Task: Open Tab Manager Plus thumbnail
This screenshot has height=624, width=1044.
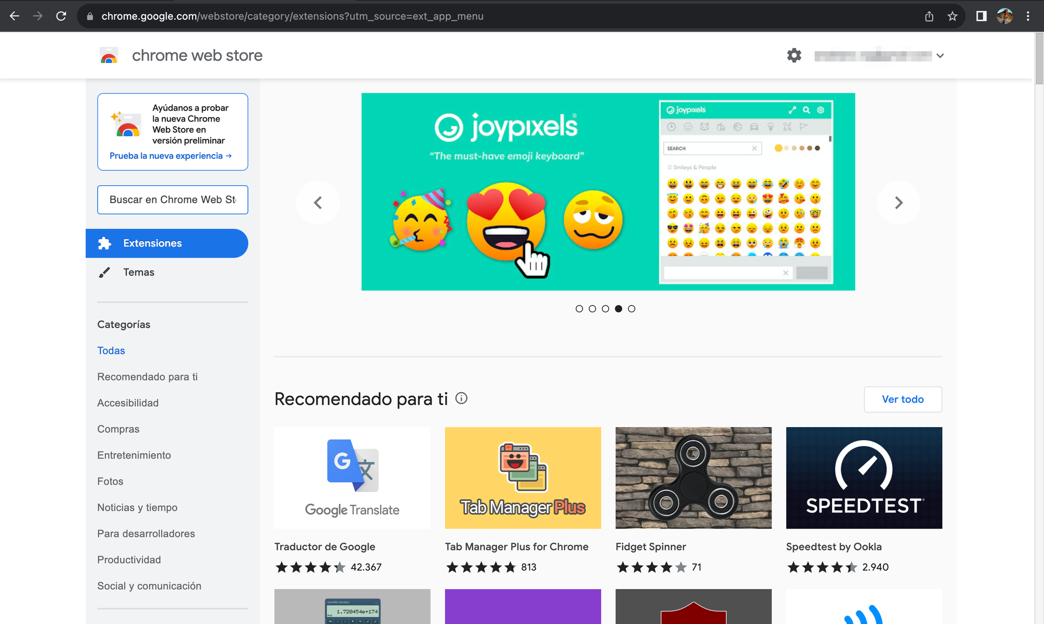Action: click(x=523, y=478)
